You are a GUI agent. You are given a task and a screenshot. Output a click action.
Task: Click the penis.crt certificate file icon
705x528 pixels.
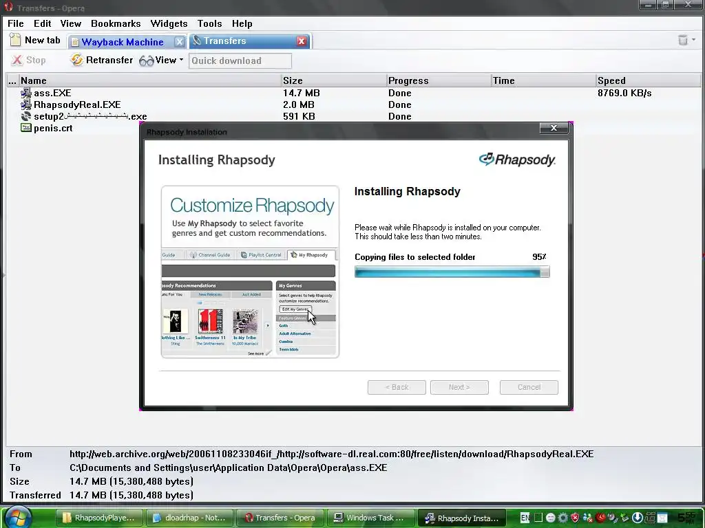26,128
